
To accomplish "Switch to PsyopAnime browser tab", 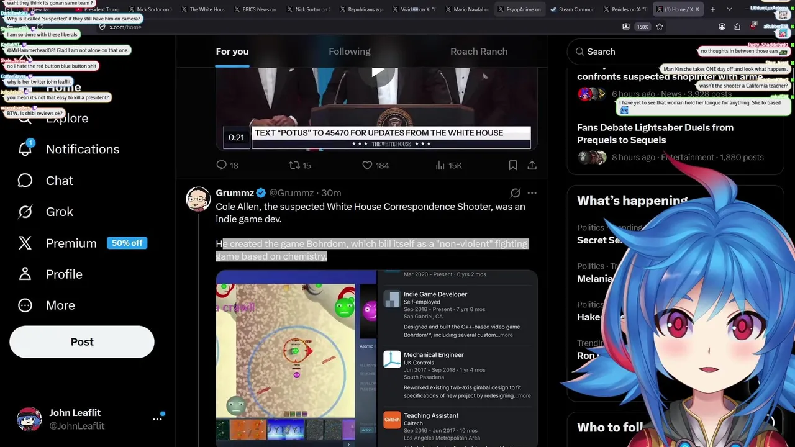I will tap(519, 9).
